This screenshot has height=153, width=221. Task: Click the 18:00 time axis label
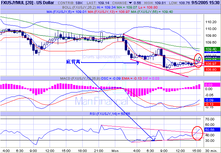(82, 151)
